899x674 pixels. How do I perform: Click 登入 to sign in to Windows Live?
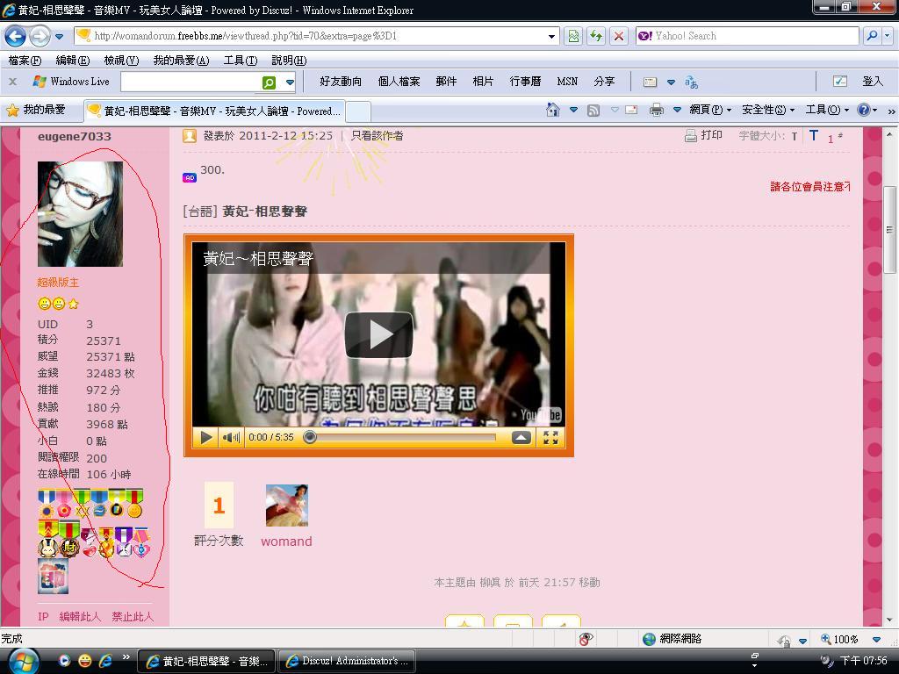873,82
